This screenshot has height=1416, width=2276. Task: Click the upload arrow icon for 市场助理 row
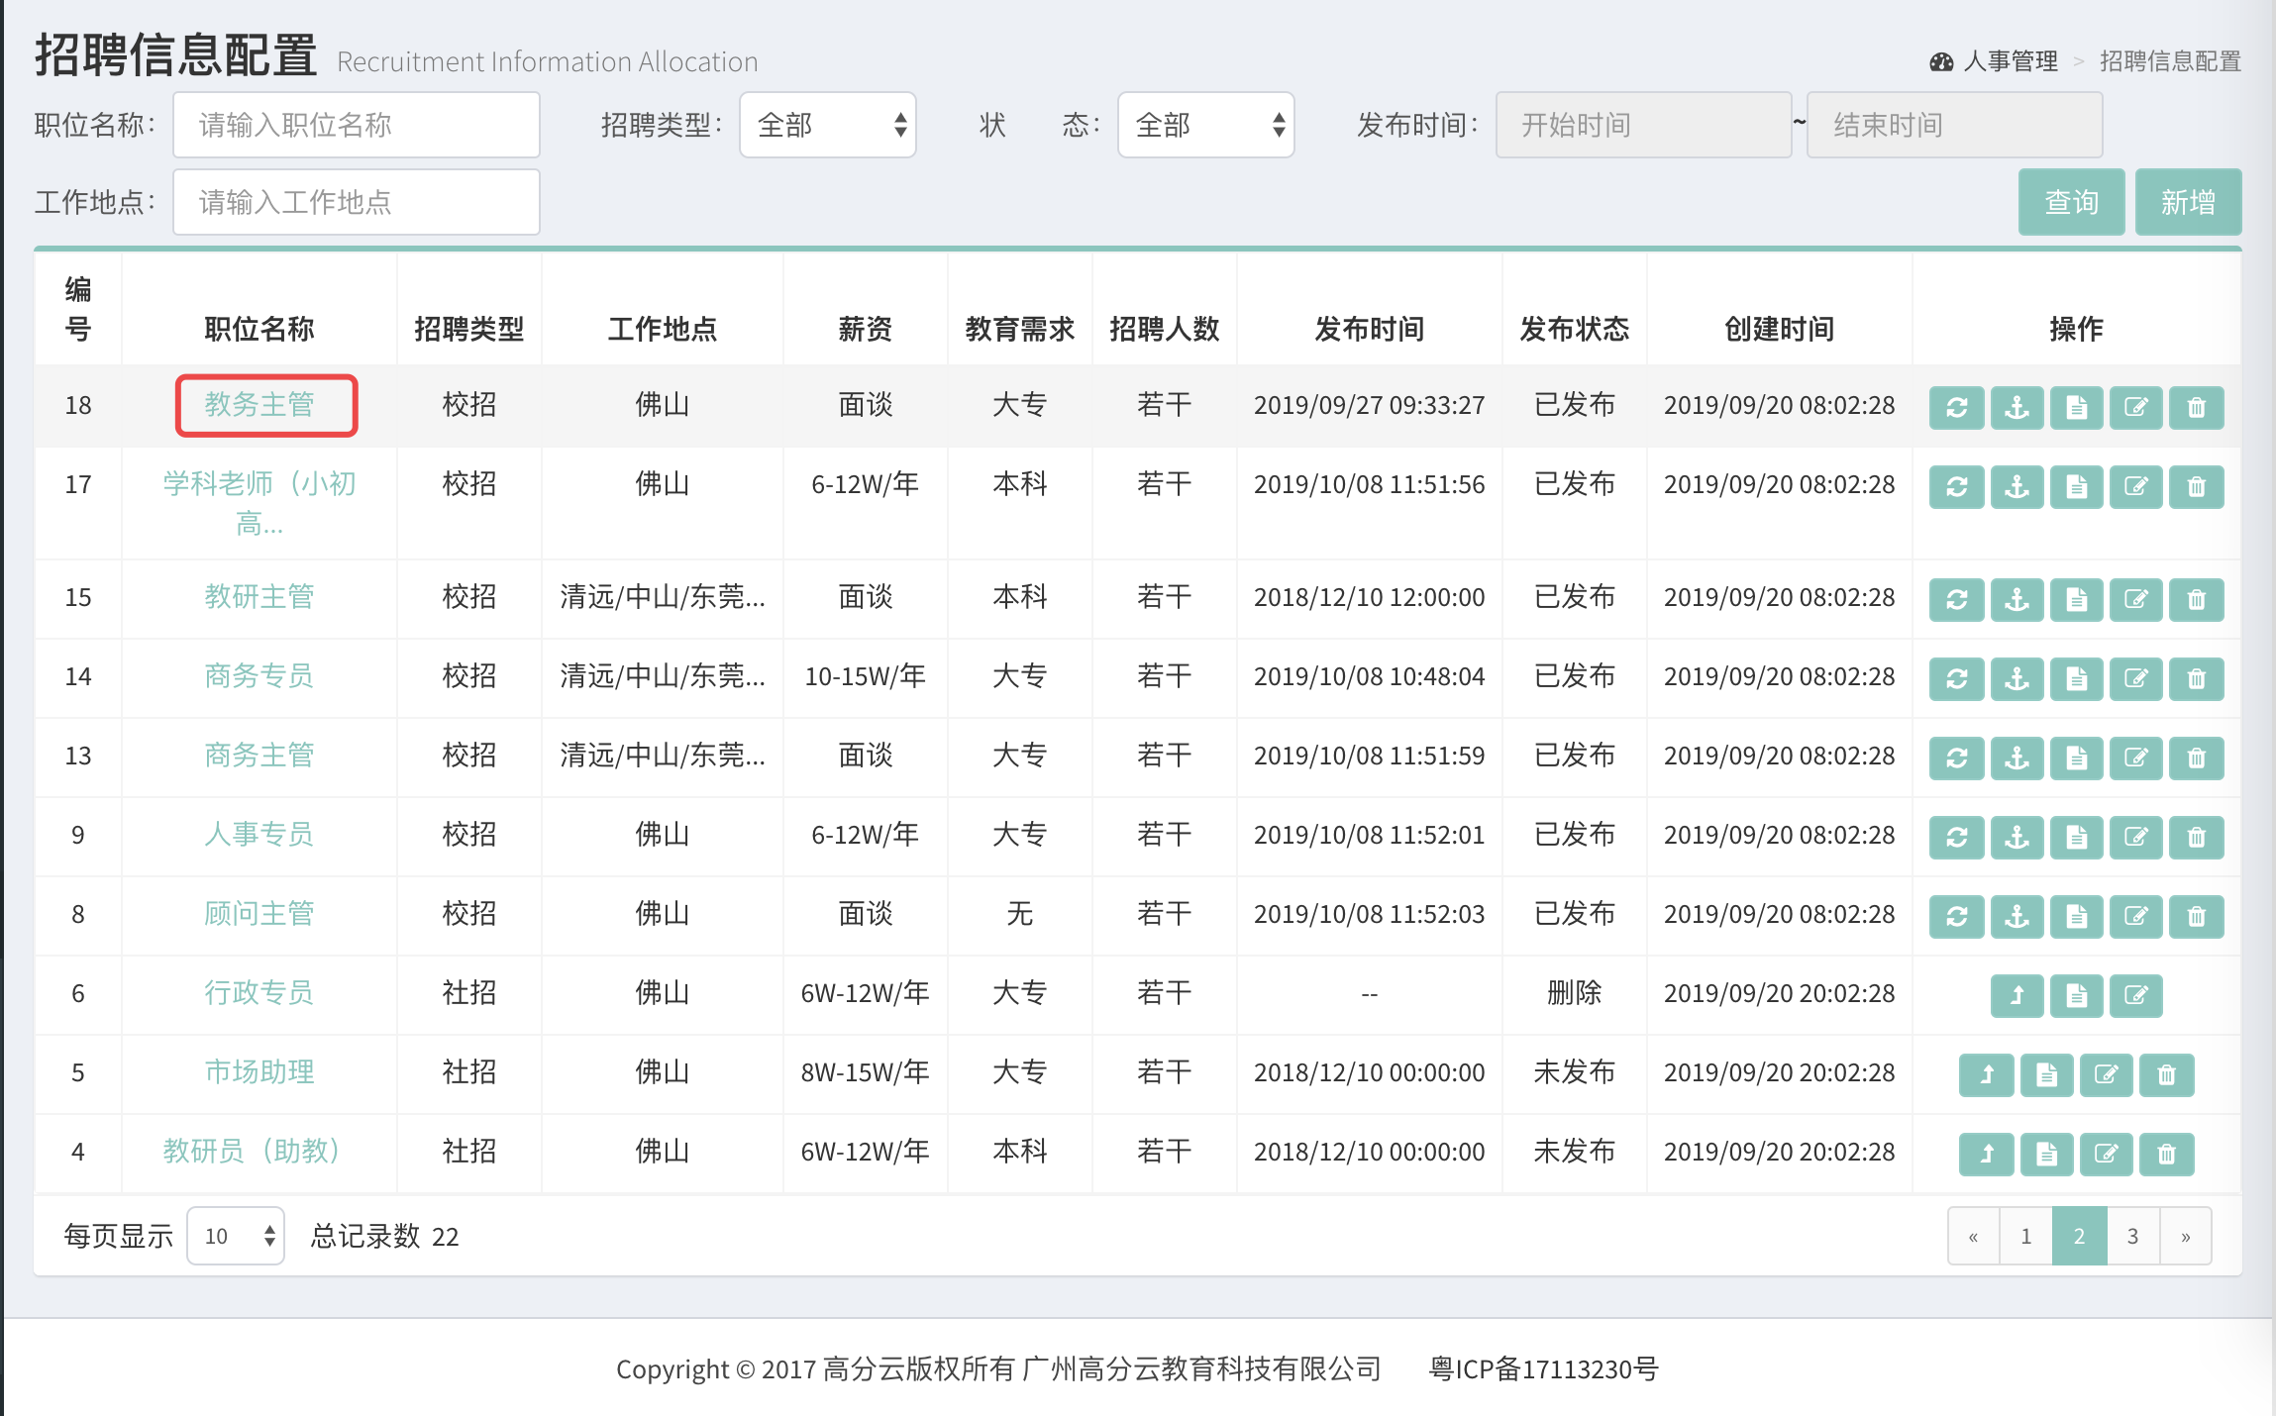tap(1986, 1075)
